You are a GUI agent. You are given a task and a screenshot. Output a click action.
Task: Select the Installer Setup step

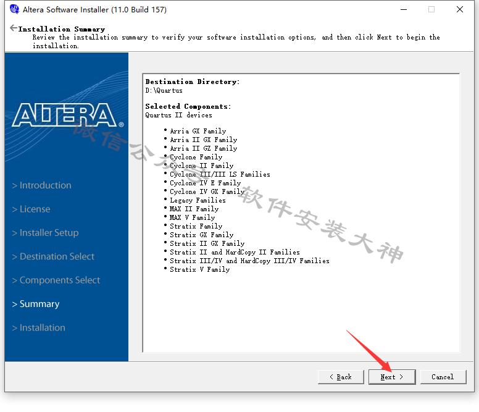[45, 233]
